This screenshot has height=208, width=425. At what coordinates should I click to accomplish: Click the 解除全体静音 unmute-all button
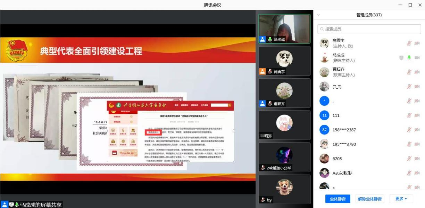point(370,199)
